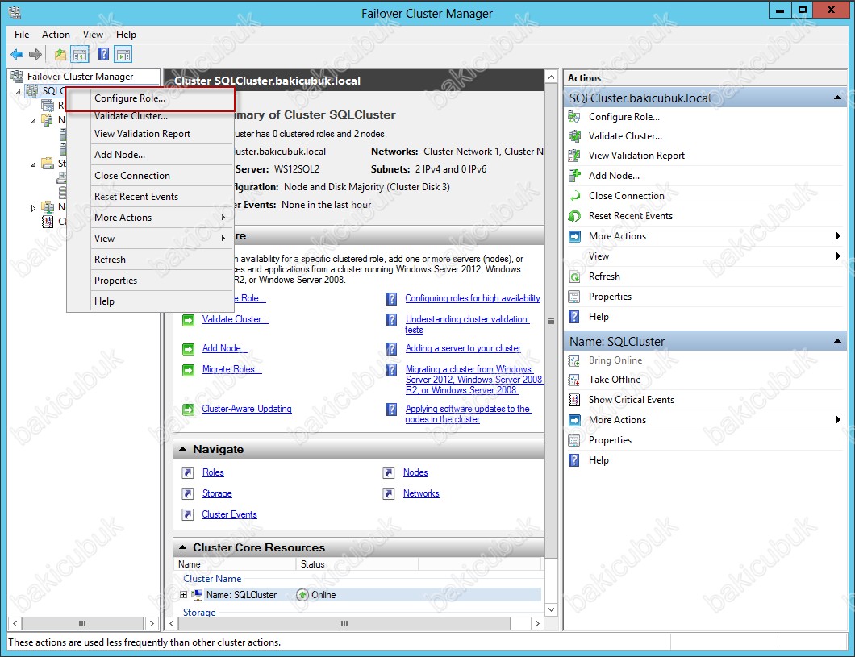Click the Up one level folder toolbar icon
855x657 pixels.
tap(60, 55)
